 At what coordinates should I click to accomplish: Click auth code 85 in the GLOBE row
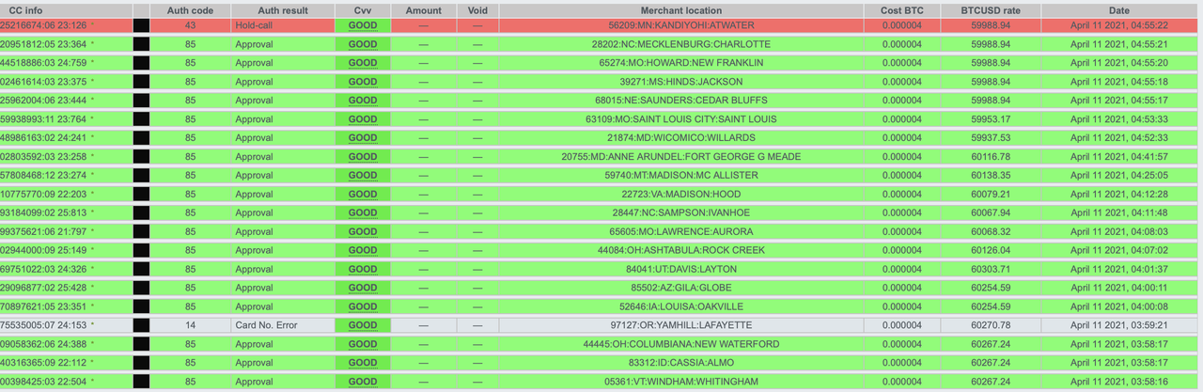190,288
